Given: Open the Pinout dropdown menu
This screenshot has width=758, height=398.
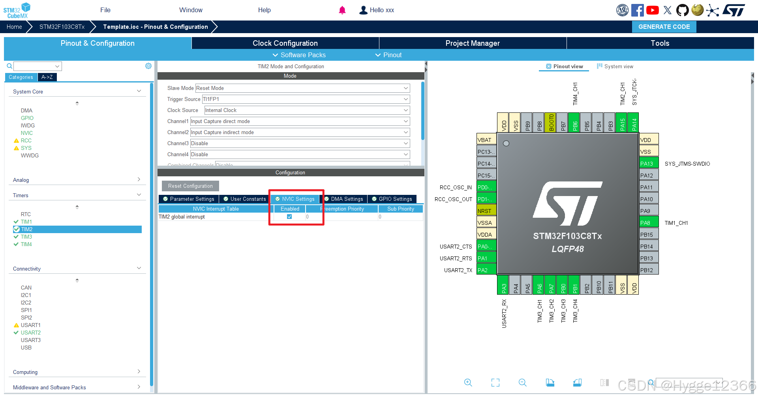Looking at the screenshot, I should [x=388, y=55].
